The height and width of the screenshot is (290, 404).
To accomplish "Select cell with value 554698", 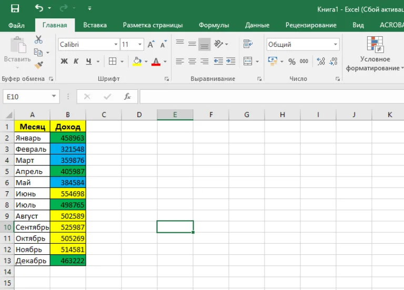I will 68,193.
